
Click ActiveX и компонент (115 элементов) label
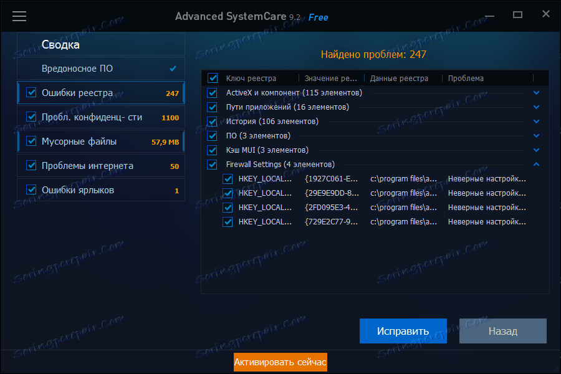[294, 93]
